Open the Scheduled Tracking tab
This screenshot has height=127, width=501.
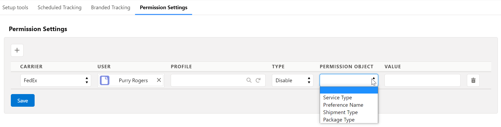(x=59, y=7)
